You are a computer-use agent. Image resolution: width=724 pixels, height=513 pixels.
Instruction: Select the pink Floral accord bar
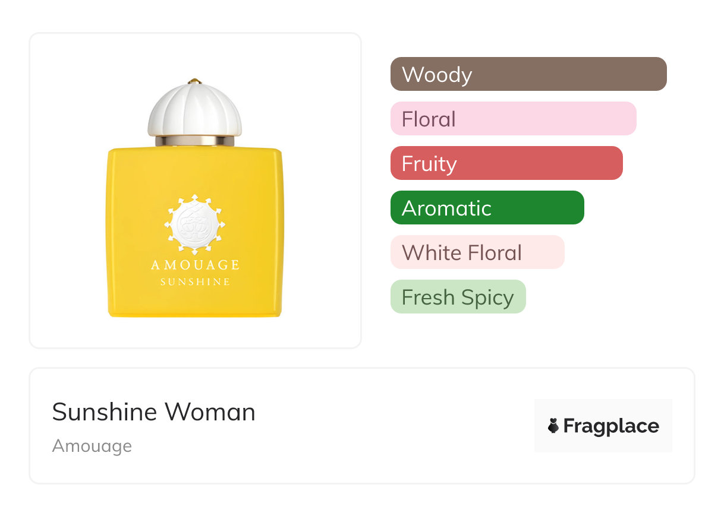point(513,119)
